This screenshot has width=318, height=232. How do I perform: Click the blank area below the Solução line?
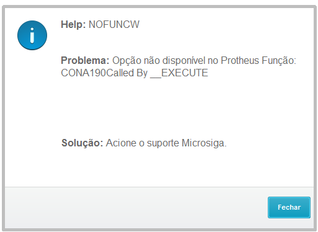tap(178, 169)
